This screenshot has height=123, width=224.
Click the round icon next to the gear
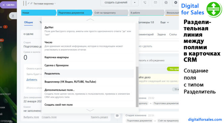click(166, 3)
